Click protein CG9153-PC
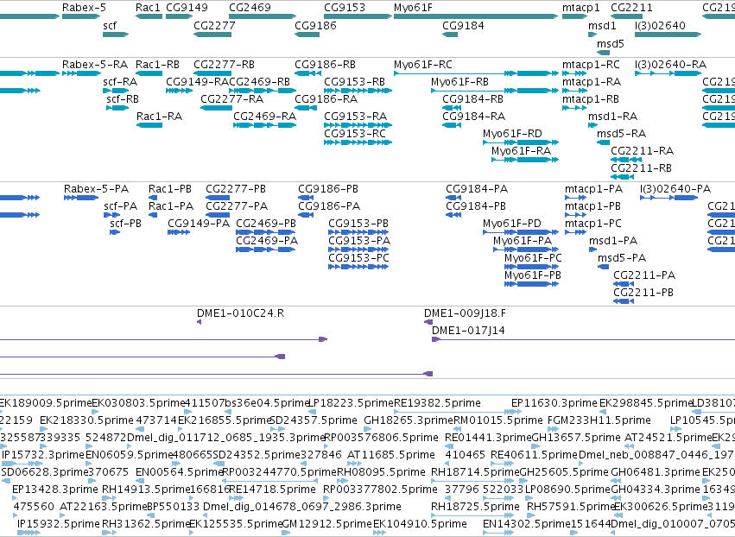This screenshot has height=537, width=735. (358, 258)
